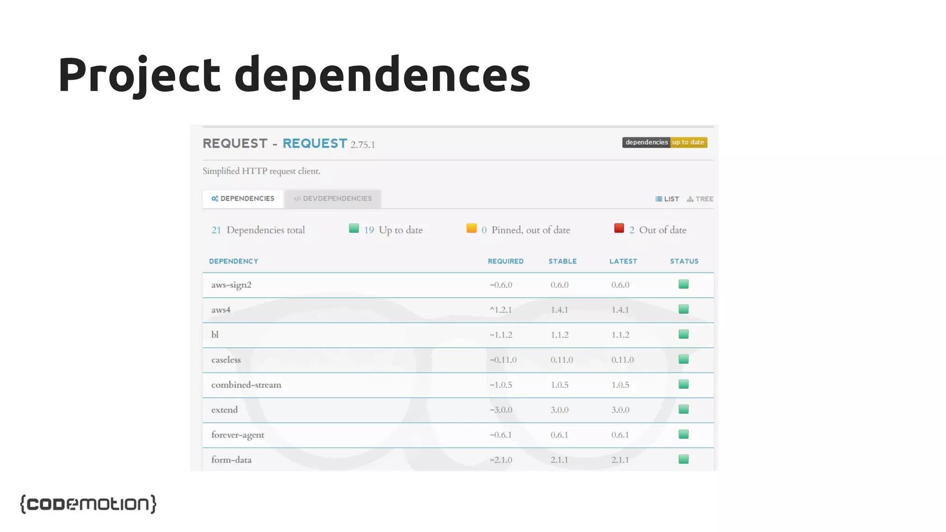Click latest version 0.6.1 for forever-agent
This screenshot has width=946, height=532.
click(x=620, y=435)
